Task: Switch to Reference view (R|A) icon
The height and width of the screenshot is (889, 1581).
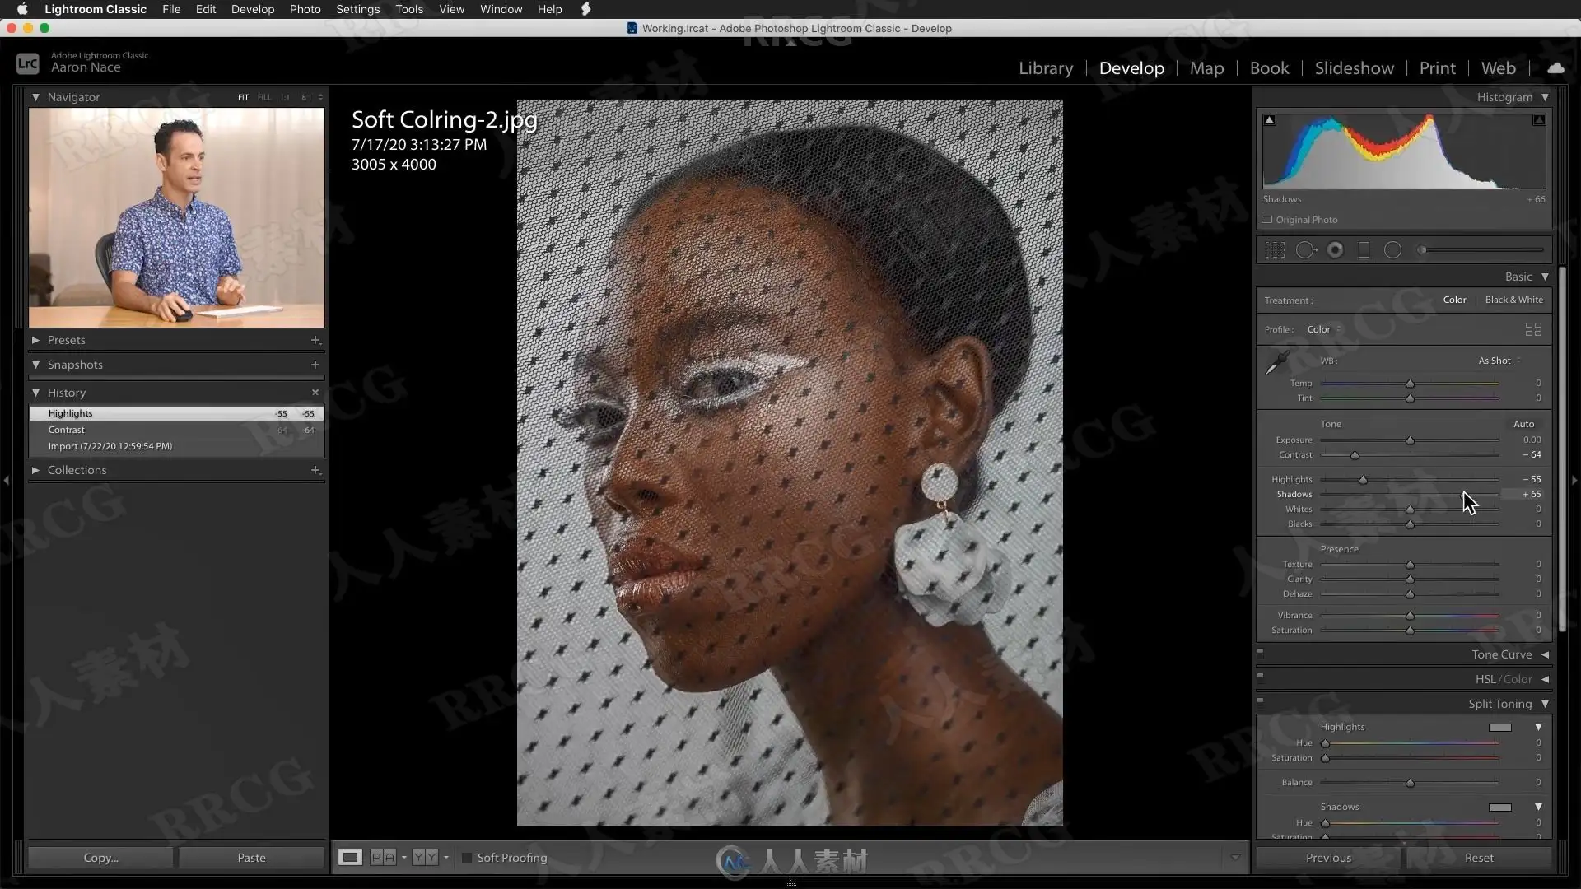Action: (x=383, y=858)
